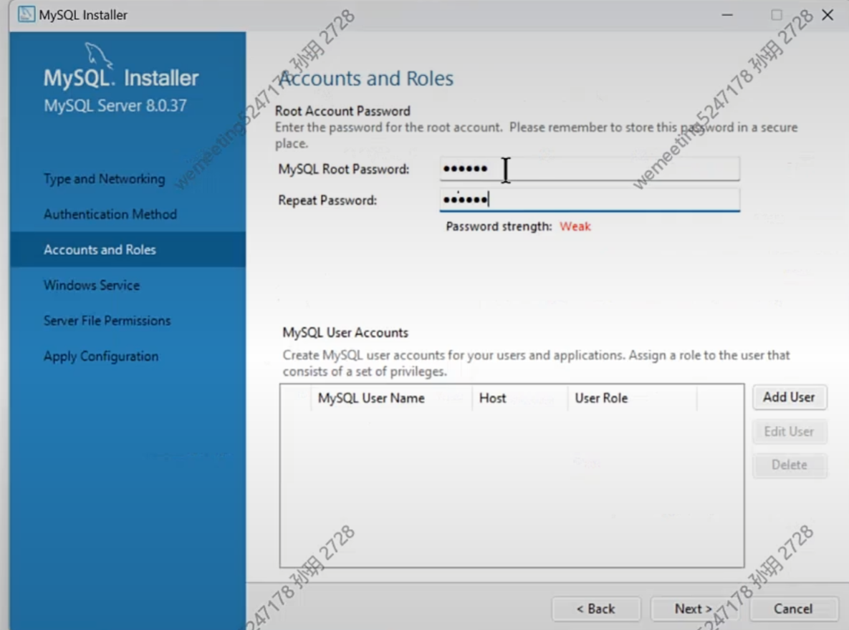The width and height of the screenshot is (849, 630).
Task: Open the Type and Networking step
Action: 105,179
